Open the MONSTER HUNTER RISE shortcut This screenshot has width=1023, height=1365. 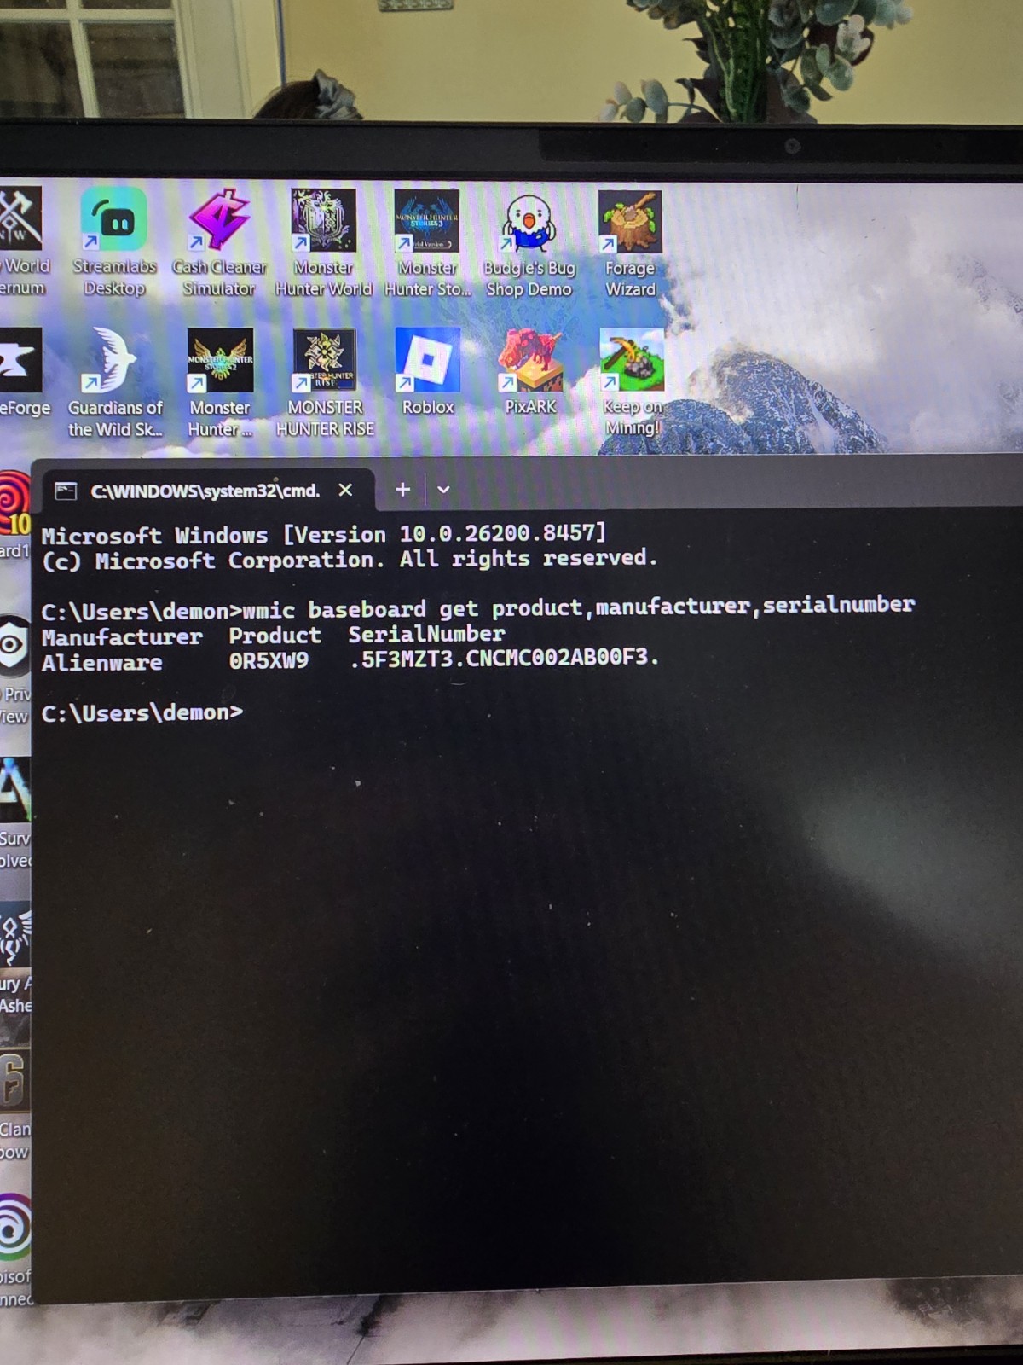(x=325, y=381)
